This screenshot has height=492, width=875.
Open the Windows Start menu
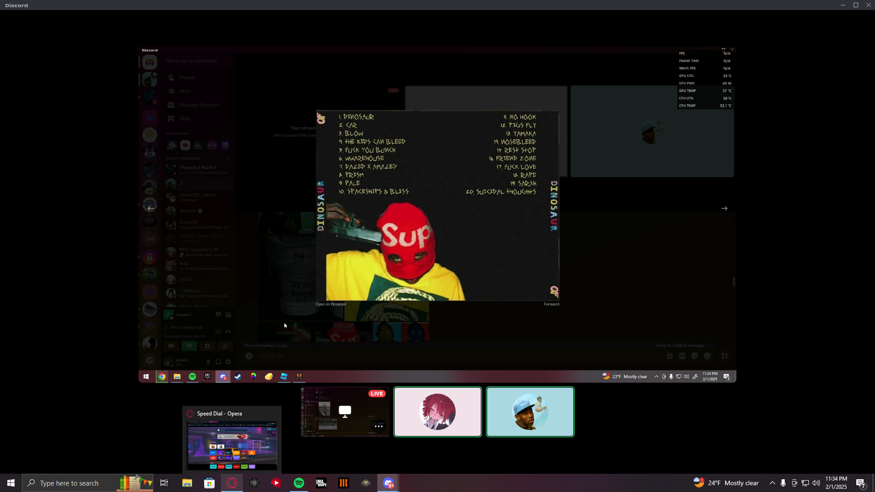point(11,483)
